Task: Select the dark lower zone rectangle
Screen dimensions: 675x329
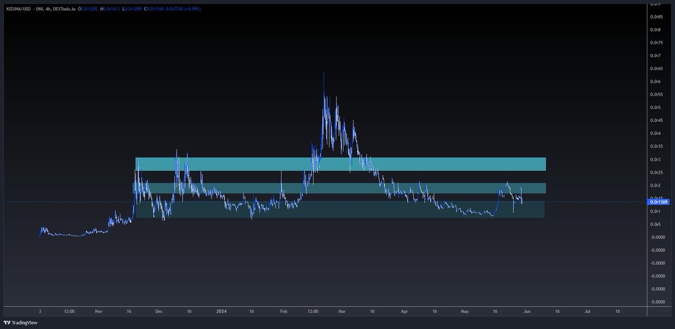Action: 340,209
